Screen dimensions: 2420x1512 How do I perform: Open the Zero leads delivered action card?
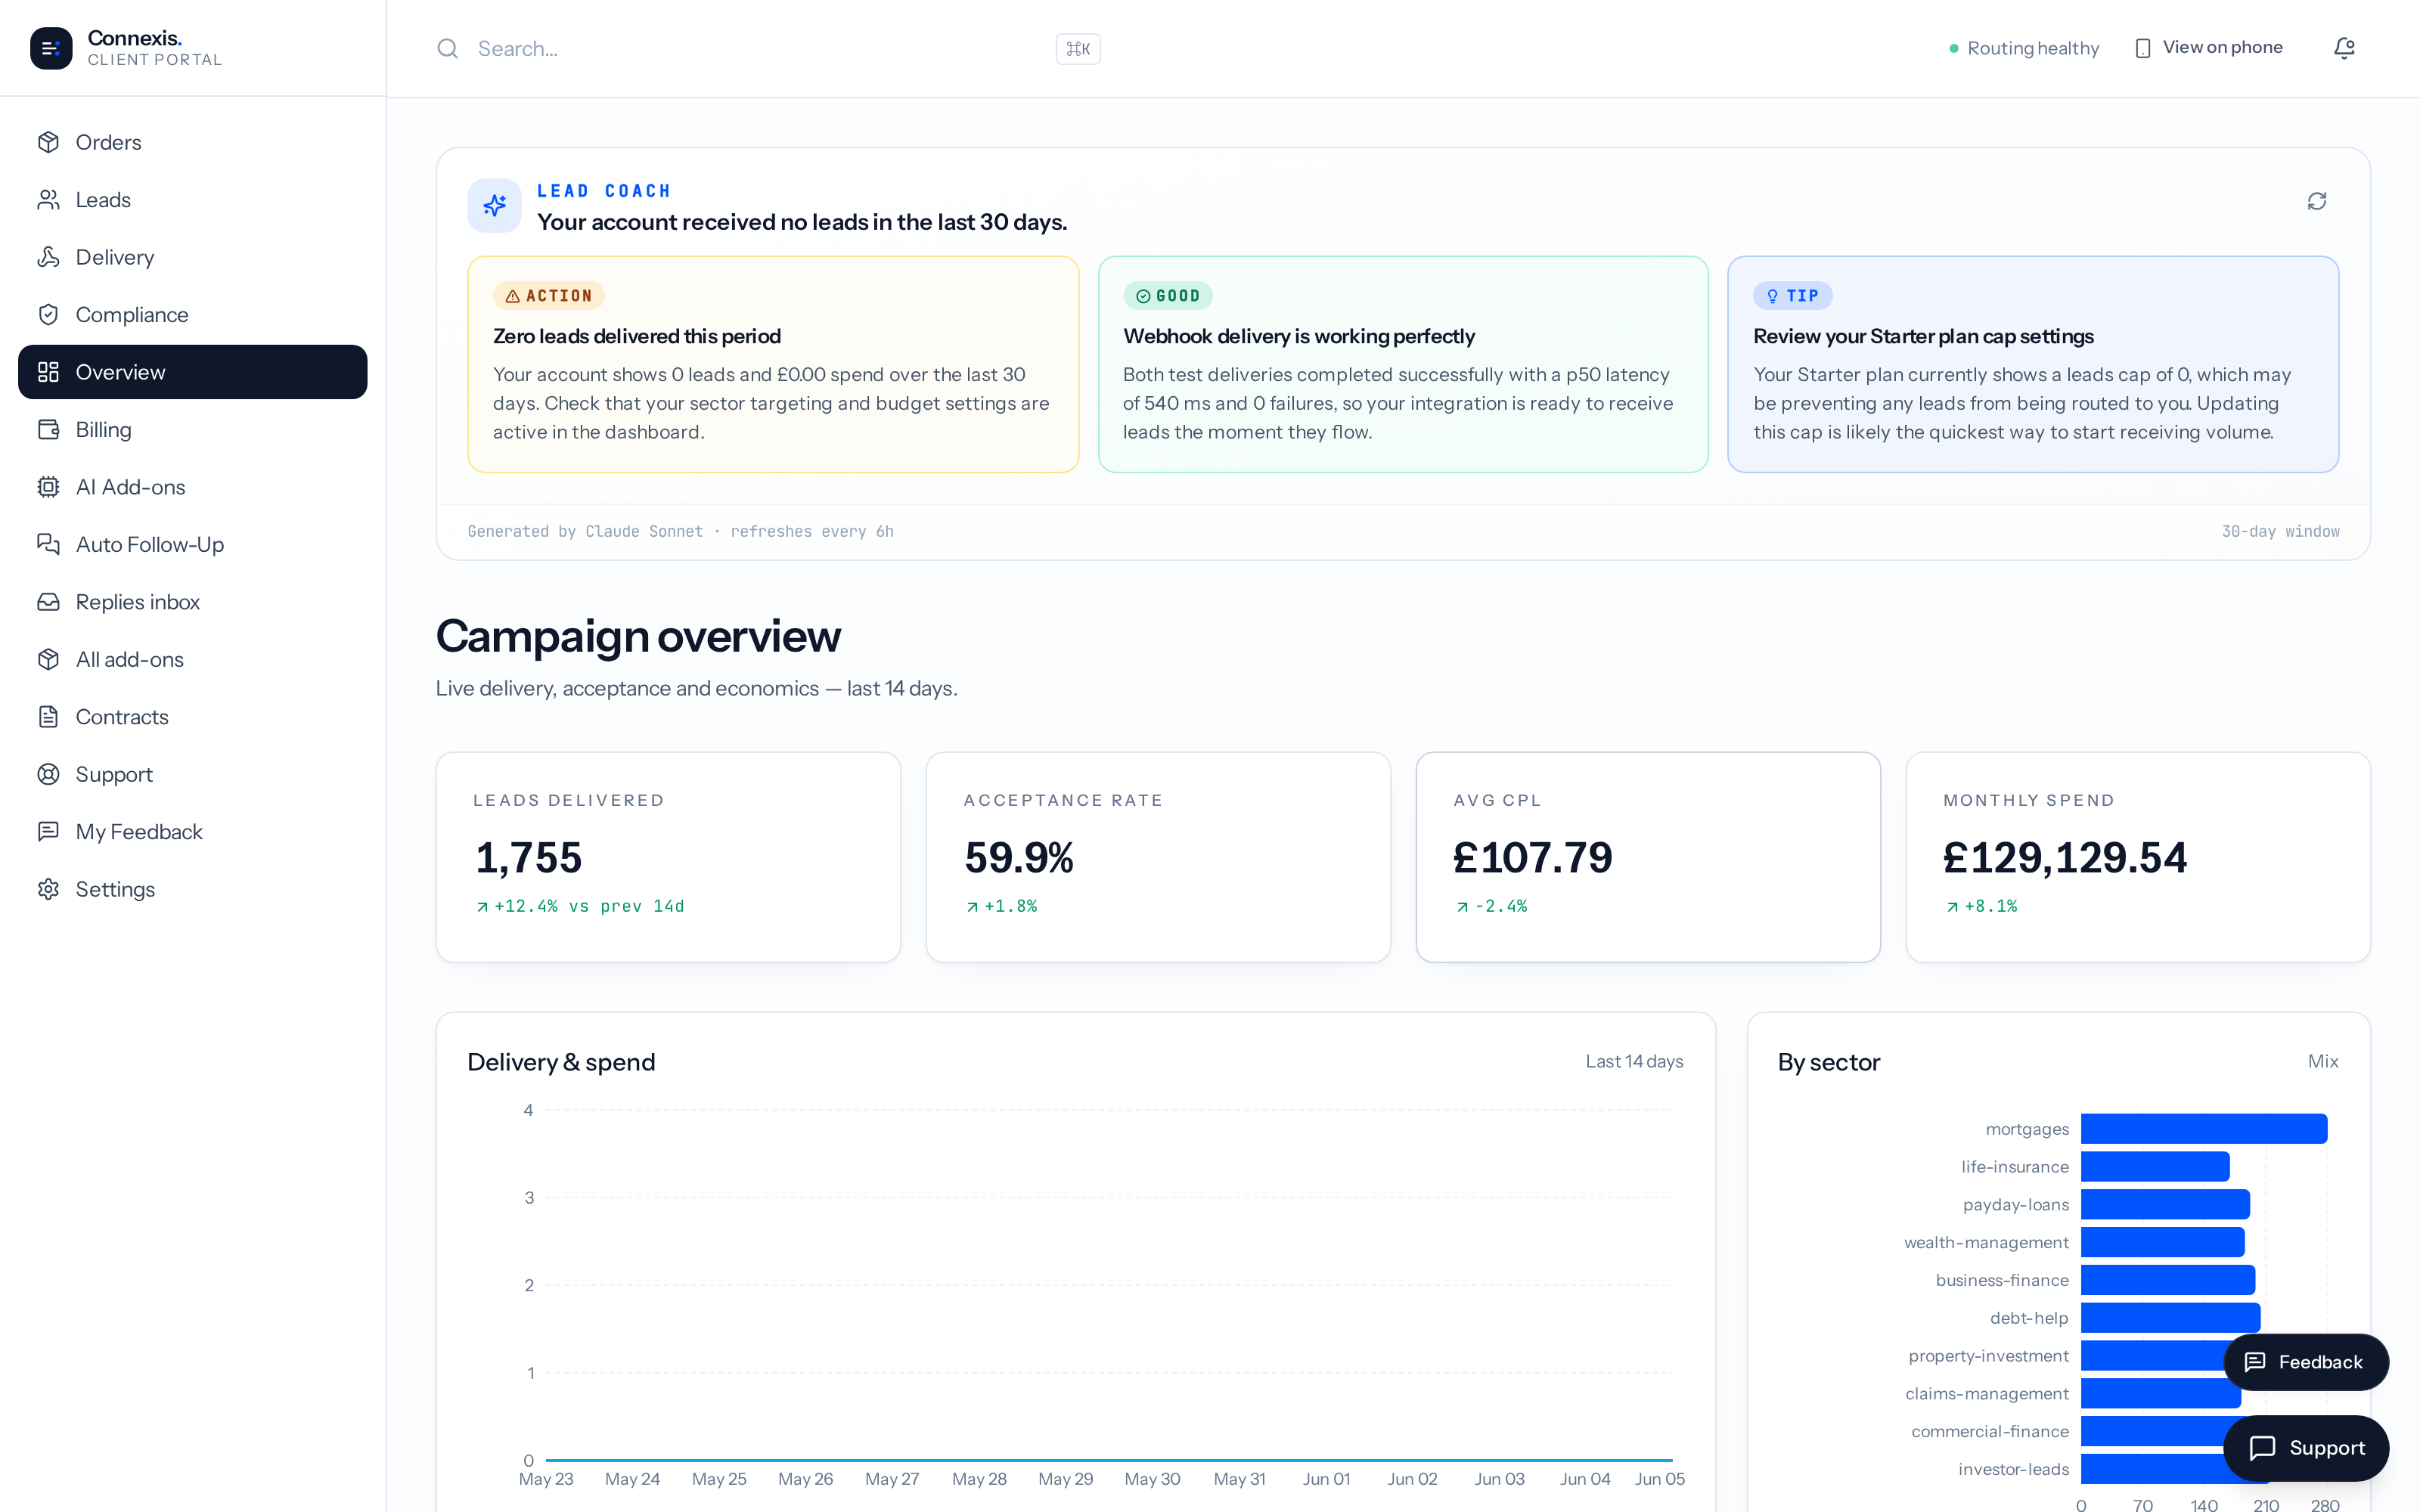773,364
